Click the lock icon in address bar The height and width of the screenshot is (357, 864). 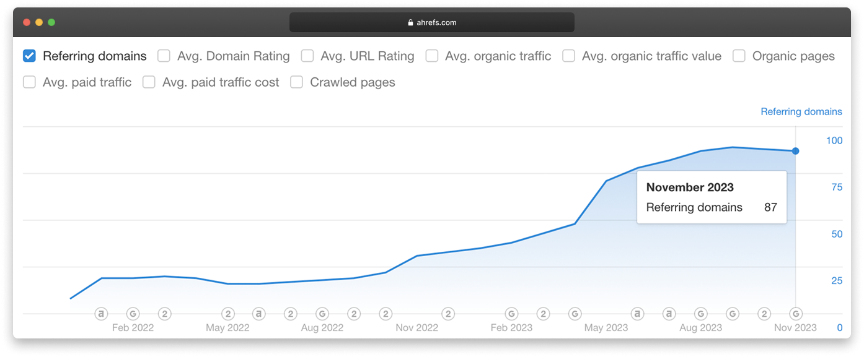click(410, 23)
